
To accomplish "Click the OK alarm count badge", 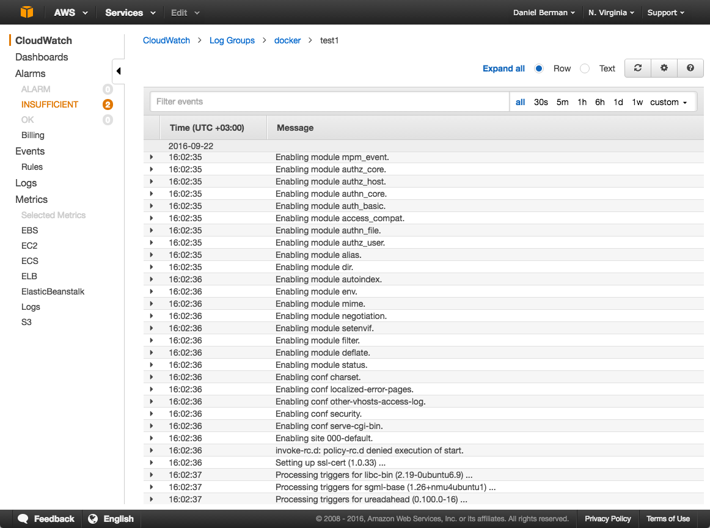I will click(108, 120).
